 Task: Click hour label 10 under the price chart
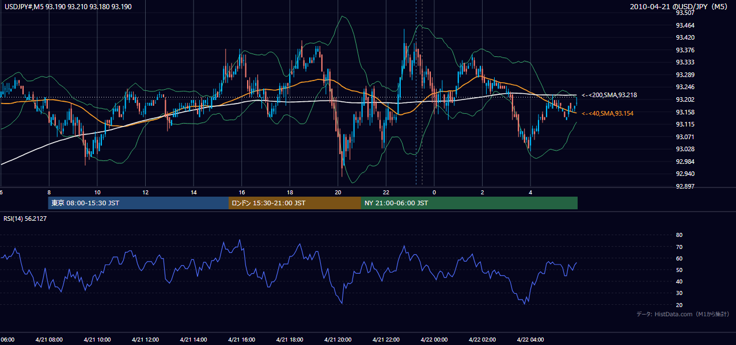point(97,192)
